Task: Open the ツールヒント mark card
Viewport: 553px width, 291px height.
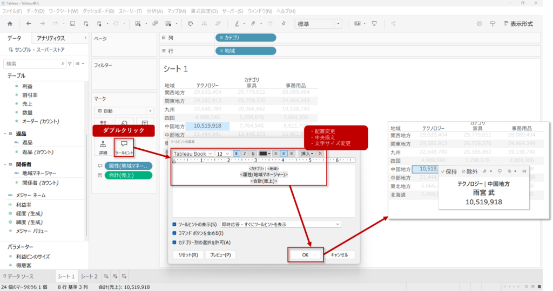Action: (124, 147)
